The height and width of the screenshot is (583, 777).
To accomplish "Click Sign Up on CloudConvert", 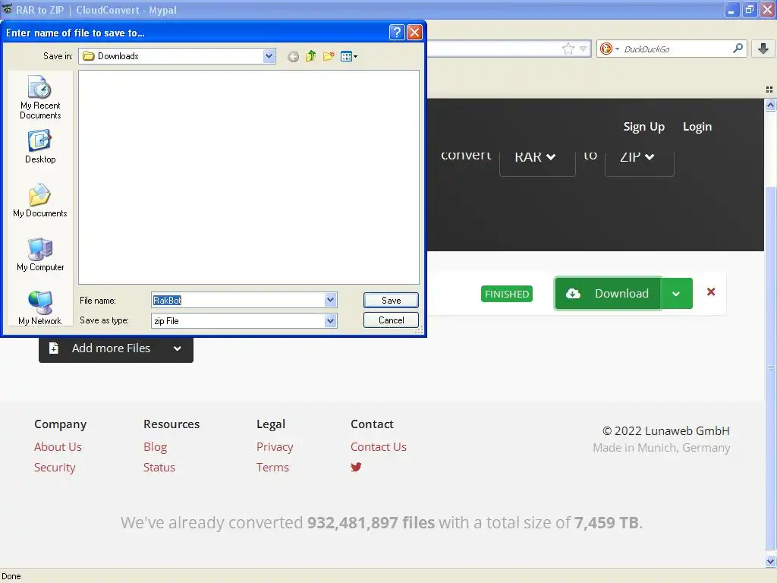I will coord(643,127).
